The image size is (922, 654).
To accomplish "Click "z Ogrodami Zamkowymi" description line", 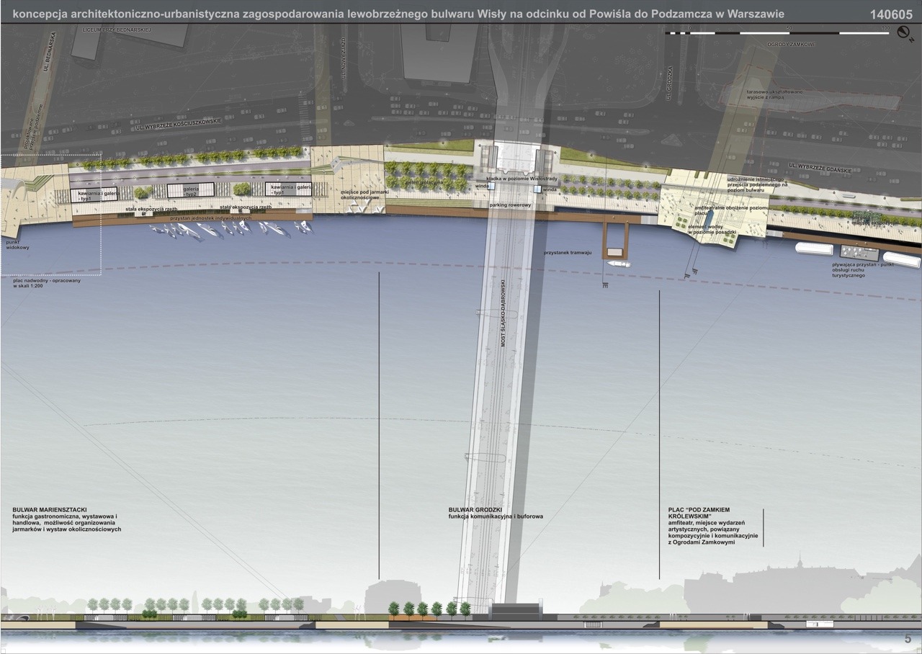I will click(702, 542).
